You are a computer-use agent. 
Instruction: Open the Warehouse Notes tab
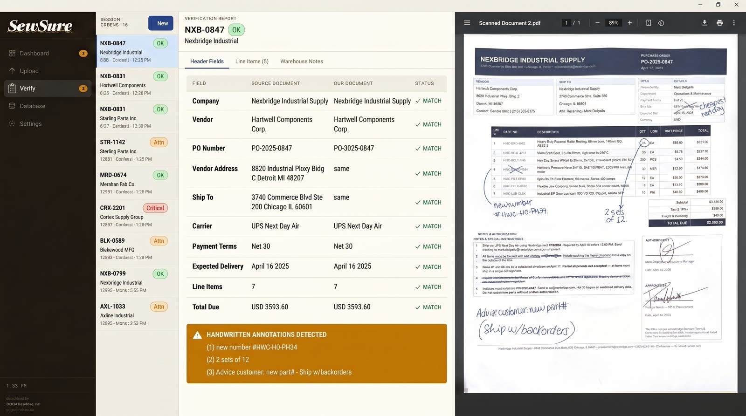click(302, 61)
